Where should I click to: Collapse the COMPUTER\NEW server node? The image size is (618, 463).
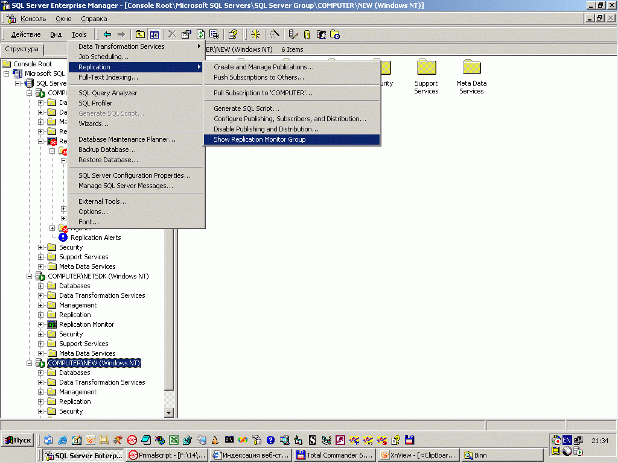(29, 363)
